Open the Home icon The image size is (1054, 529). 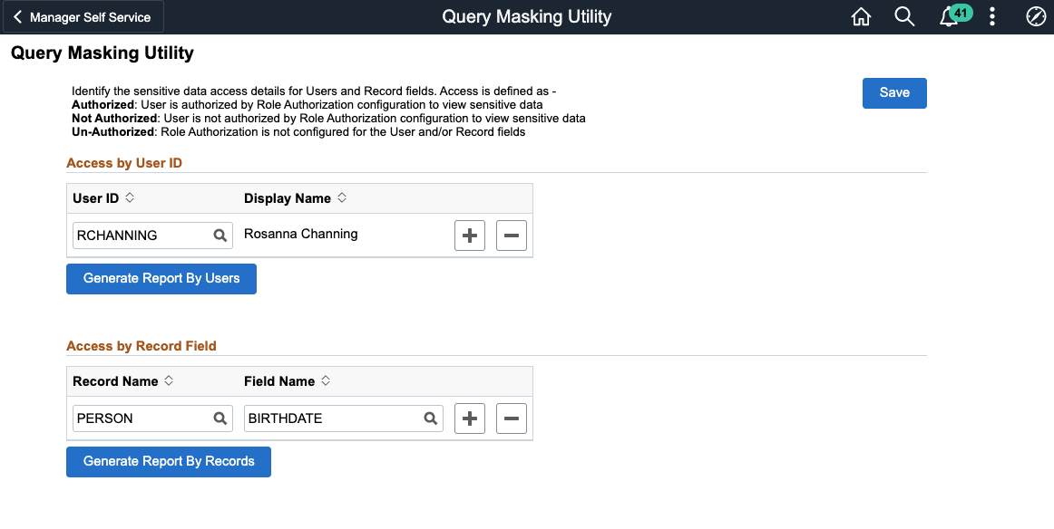click(861, 17)
